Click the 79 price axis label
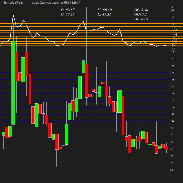The width and height of the screenshot is (183, 183). (172, 156)
